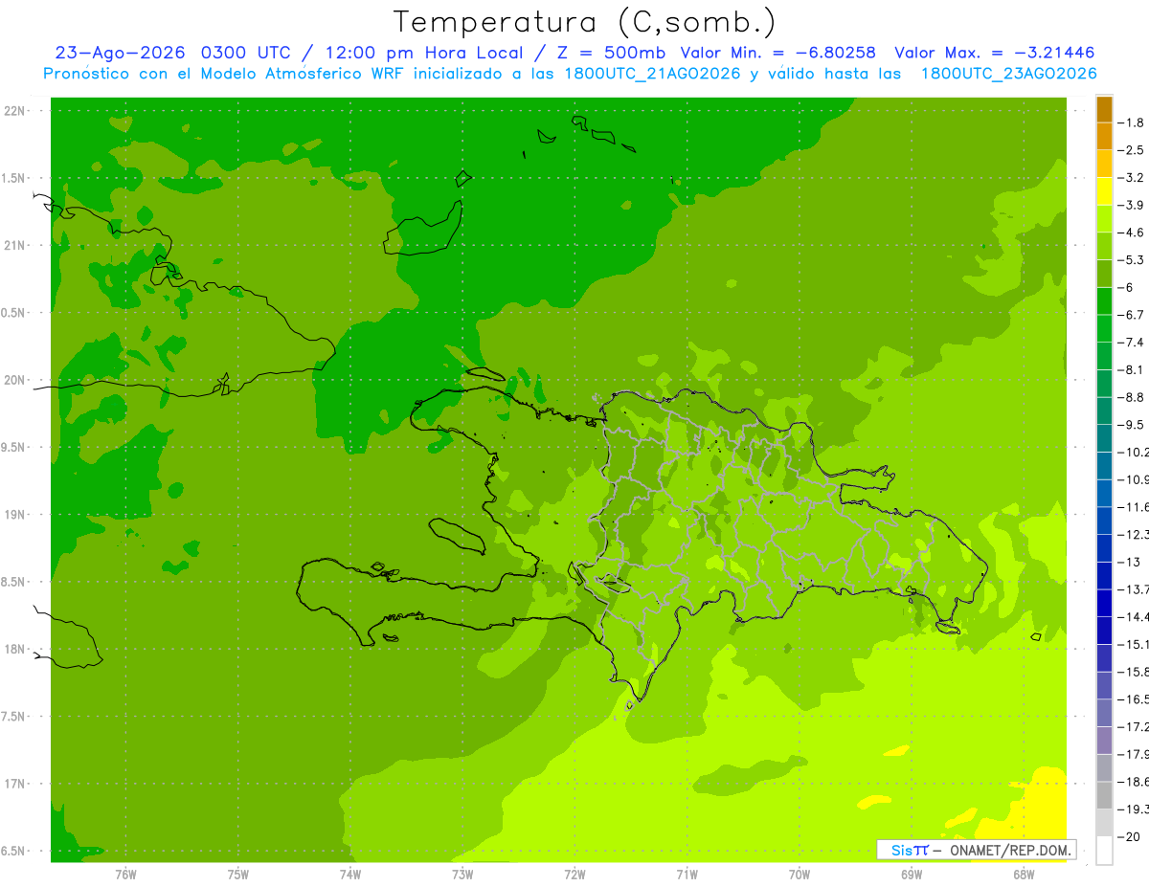Select the pressure level "Z = 500mb"
The height and width of the screenshot is (887, 1149).
[609, 53]
